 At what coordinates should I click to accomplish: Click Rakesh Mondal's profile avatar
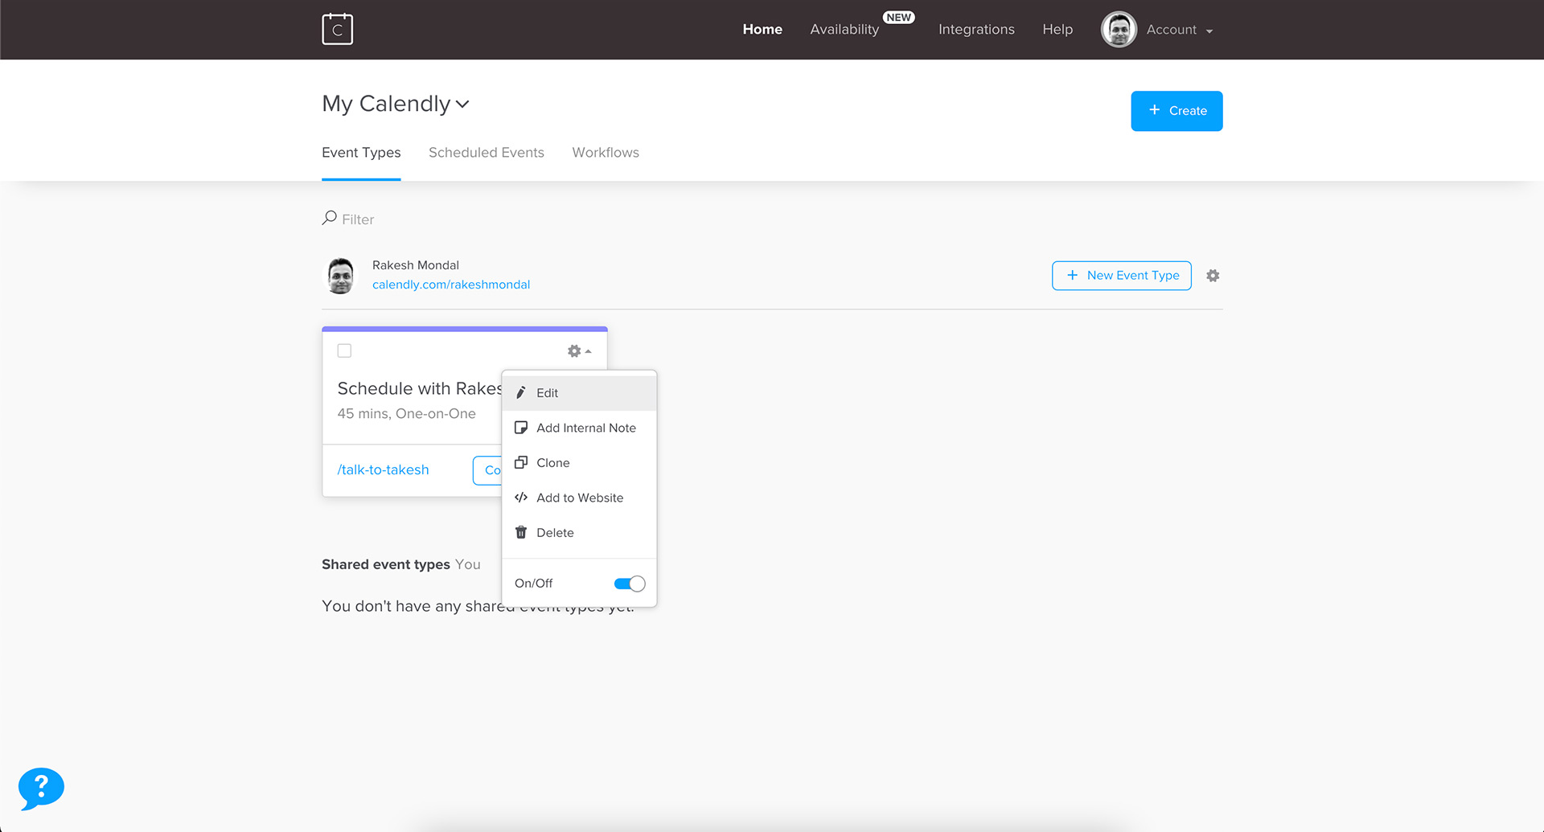[x=341, y=276]
